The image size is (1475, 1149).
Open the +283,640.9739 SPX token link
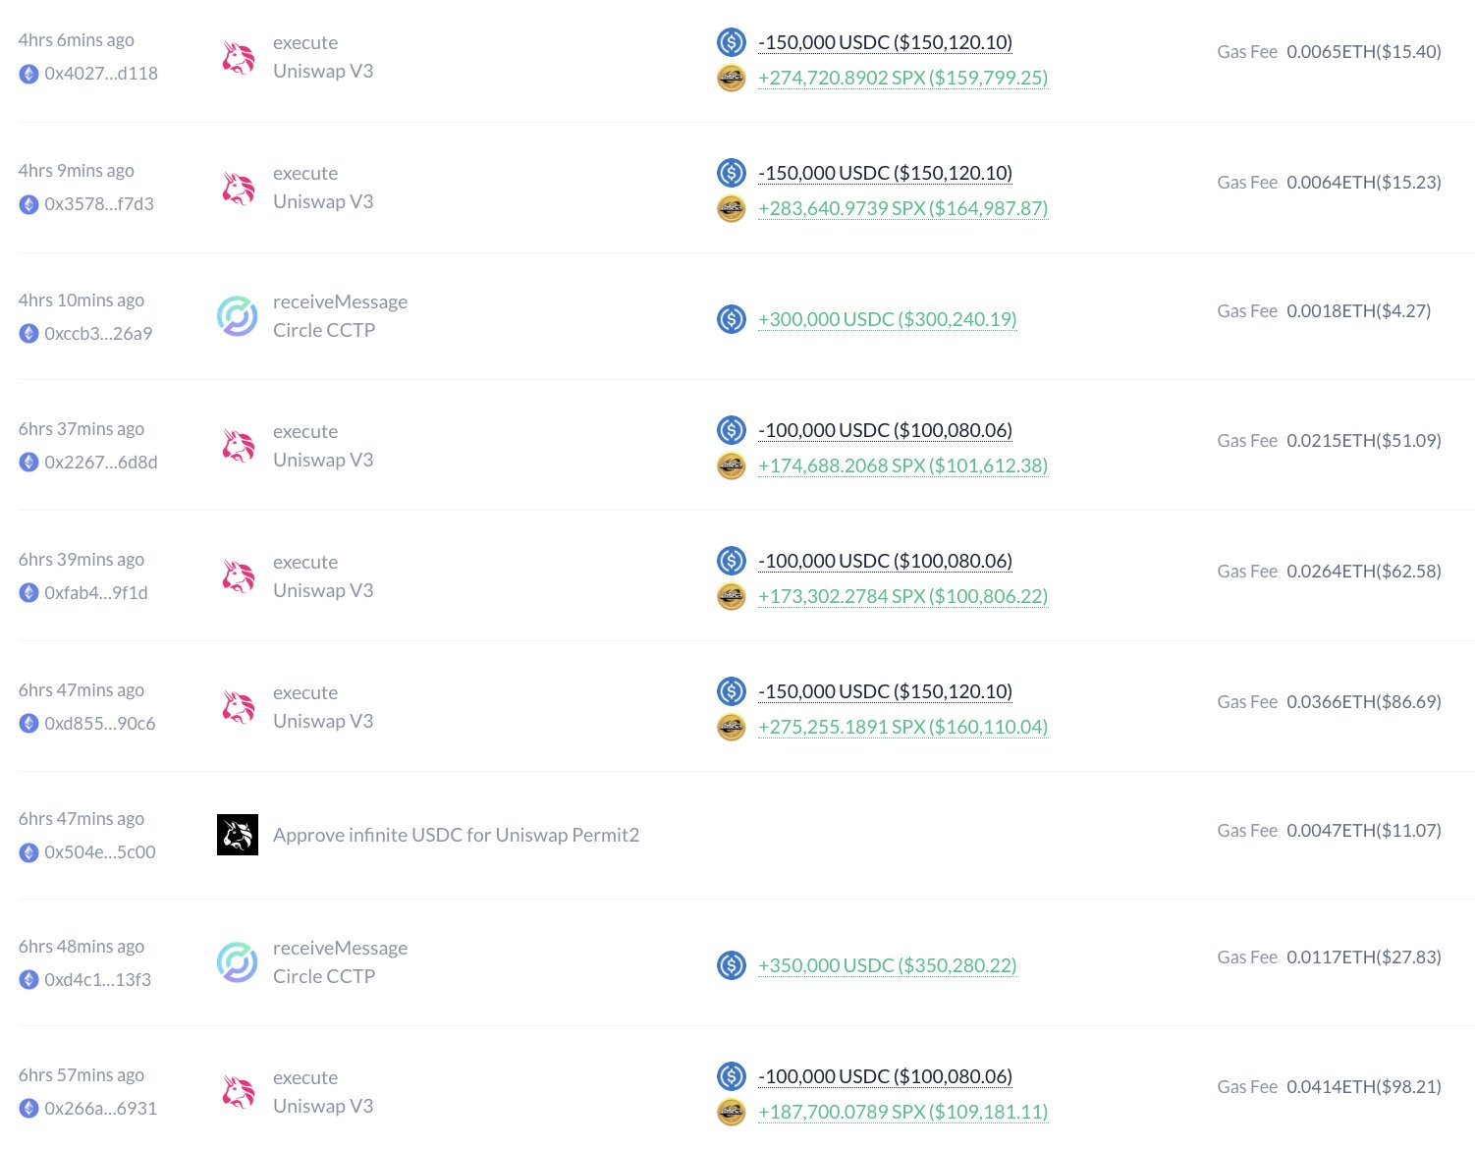pos(902,208)
